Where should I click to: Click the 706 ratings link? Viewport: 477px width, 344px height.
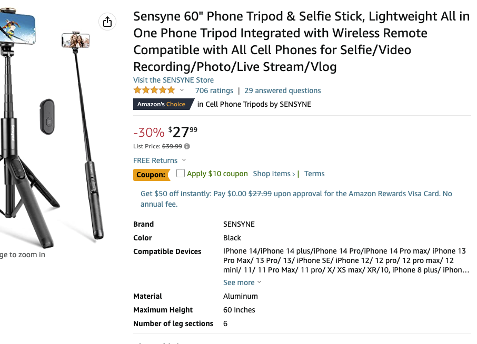click(214, 90)
